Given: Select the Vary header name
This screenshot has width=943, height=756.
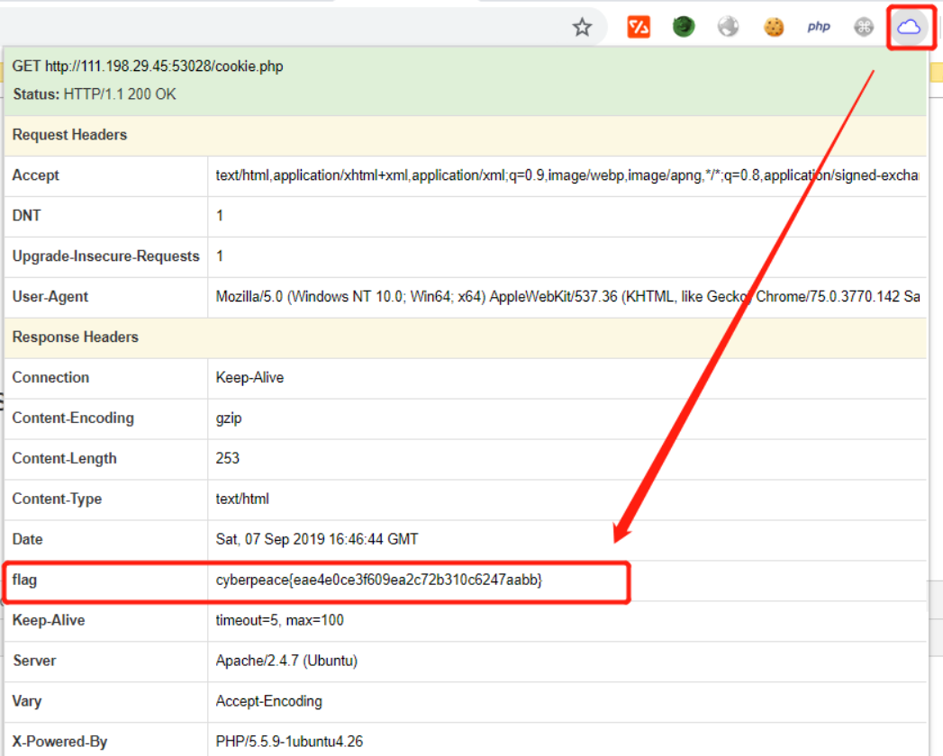Looking at the screenshot, I should [x=27, y=701].
